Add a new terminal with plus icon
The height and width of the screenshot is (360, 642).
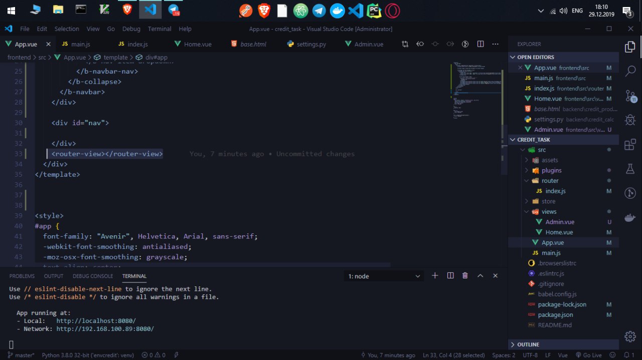coord(435,276)
